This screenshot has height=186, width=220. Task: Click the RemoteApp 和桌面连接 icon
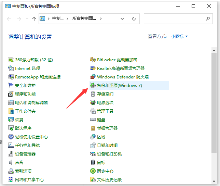[x=11, y=77]
